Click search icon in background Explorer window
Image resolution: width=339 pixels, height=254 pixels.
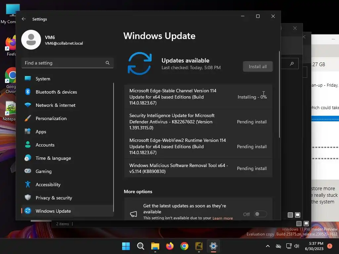point(292,63)
